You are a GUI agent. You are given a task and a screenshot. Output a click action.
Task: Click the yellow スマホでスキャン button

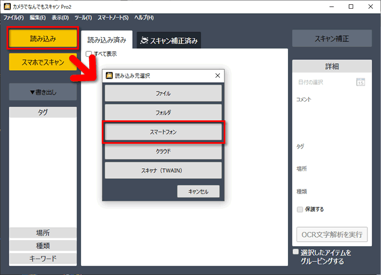tap(42, 62)
